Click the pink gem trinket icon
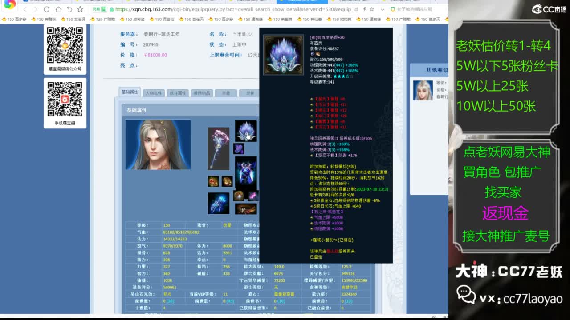The height and width of the screenshot is (320, 570). (x=253, y=196)
